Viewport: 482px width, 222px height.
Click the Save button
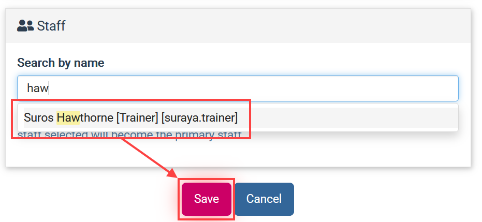pyautogui.click(x=206, y=199)
